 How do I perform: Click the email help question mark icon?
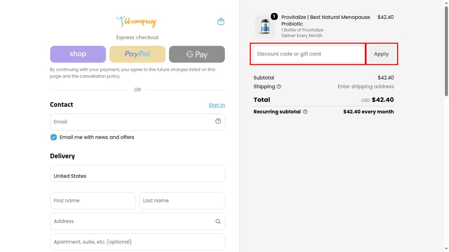click(x=218, y=121)
